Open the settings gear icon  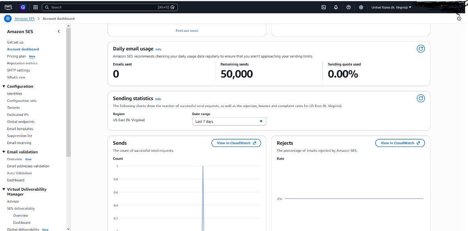pos(361,7)
